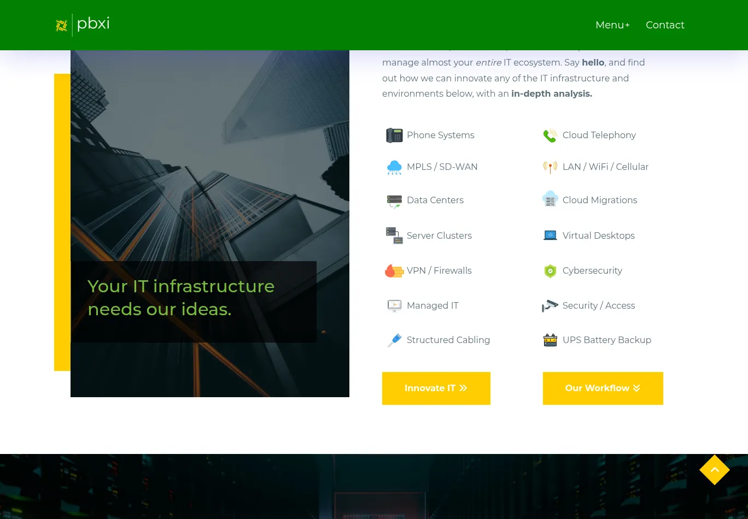Expand the Menu+ navigation dropdown
748x519 pixels.
pyautogui.click(x=612, y=25)
